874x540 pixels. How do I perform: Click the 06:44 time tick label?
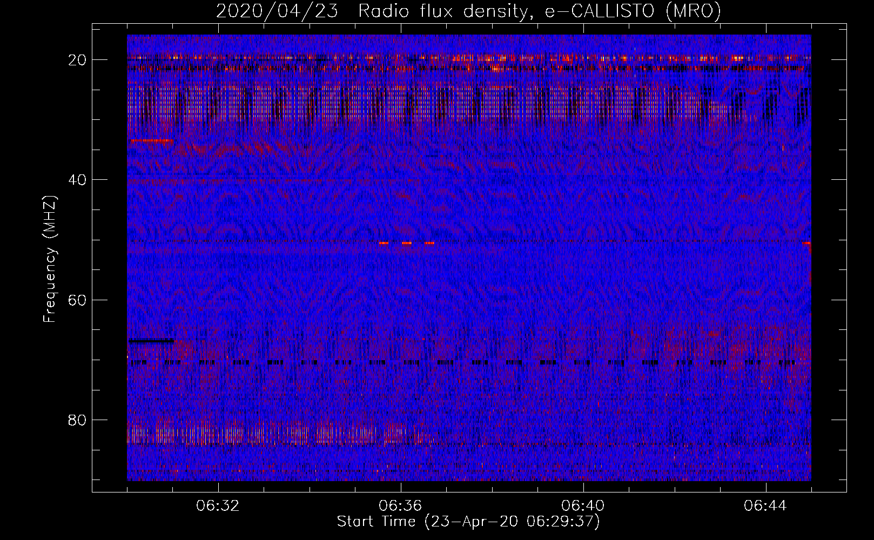point(766,506)
